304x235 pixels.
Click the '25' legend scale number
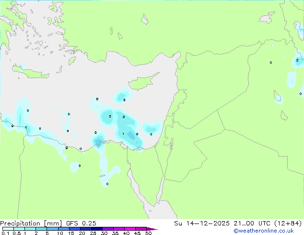pos(93,233)
